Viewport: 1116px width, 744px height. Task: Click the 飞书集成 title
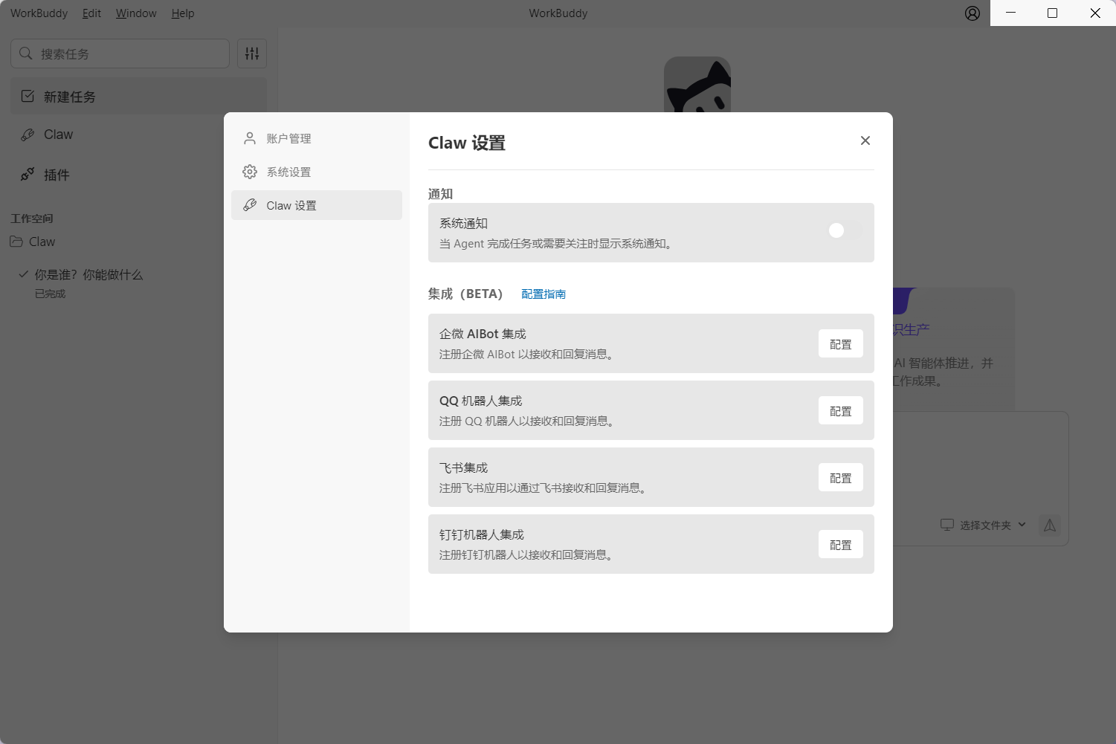click(x=464, y=468)
